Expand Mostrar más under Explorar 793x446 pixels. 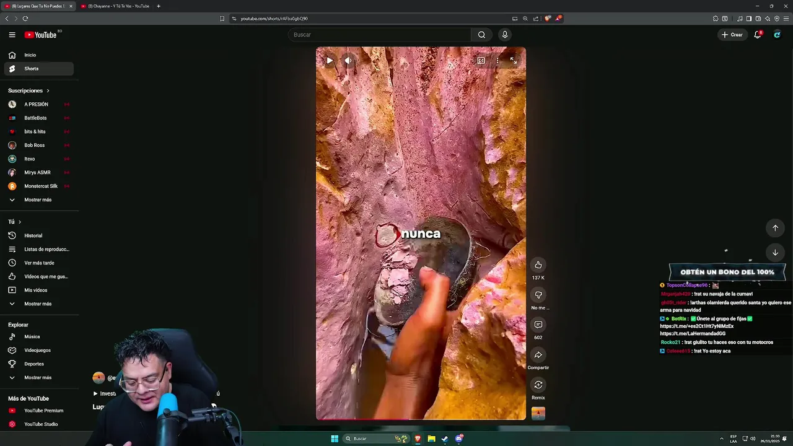[37, 378]
